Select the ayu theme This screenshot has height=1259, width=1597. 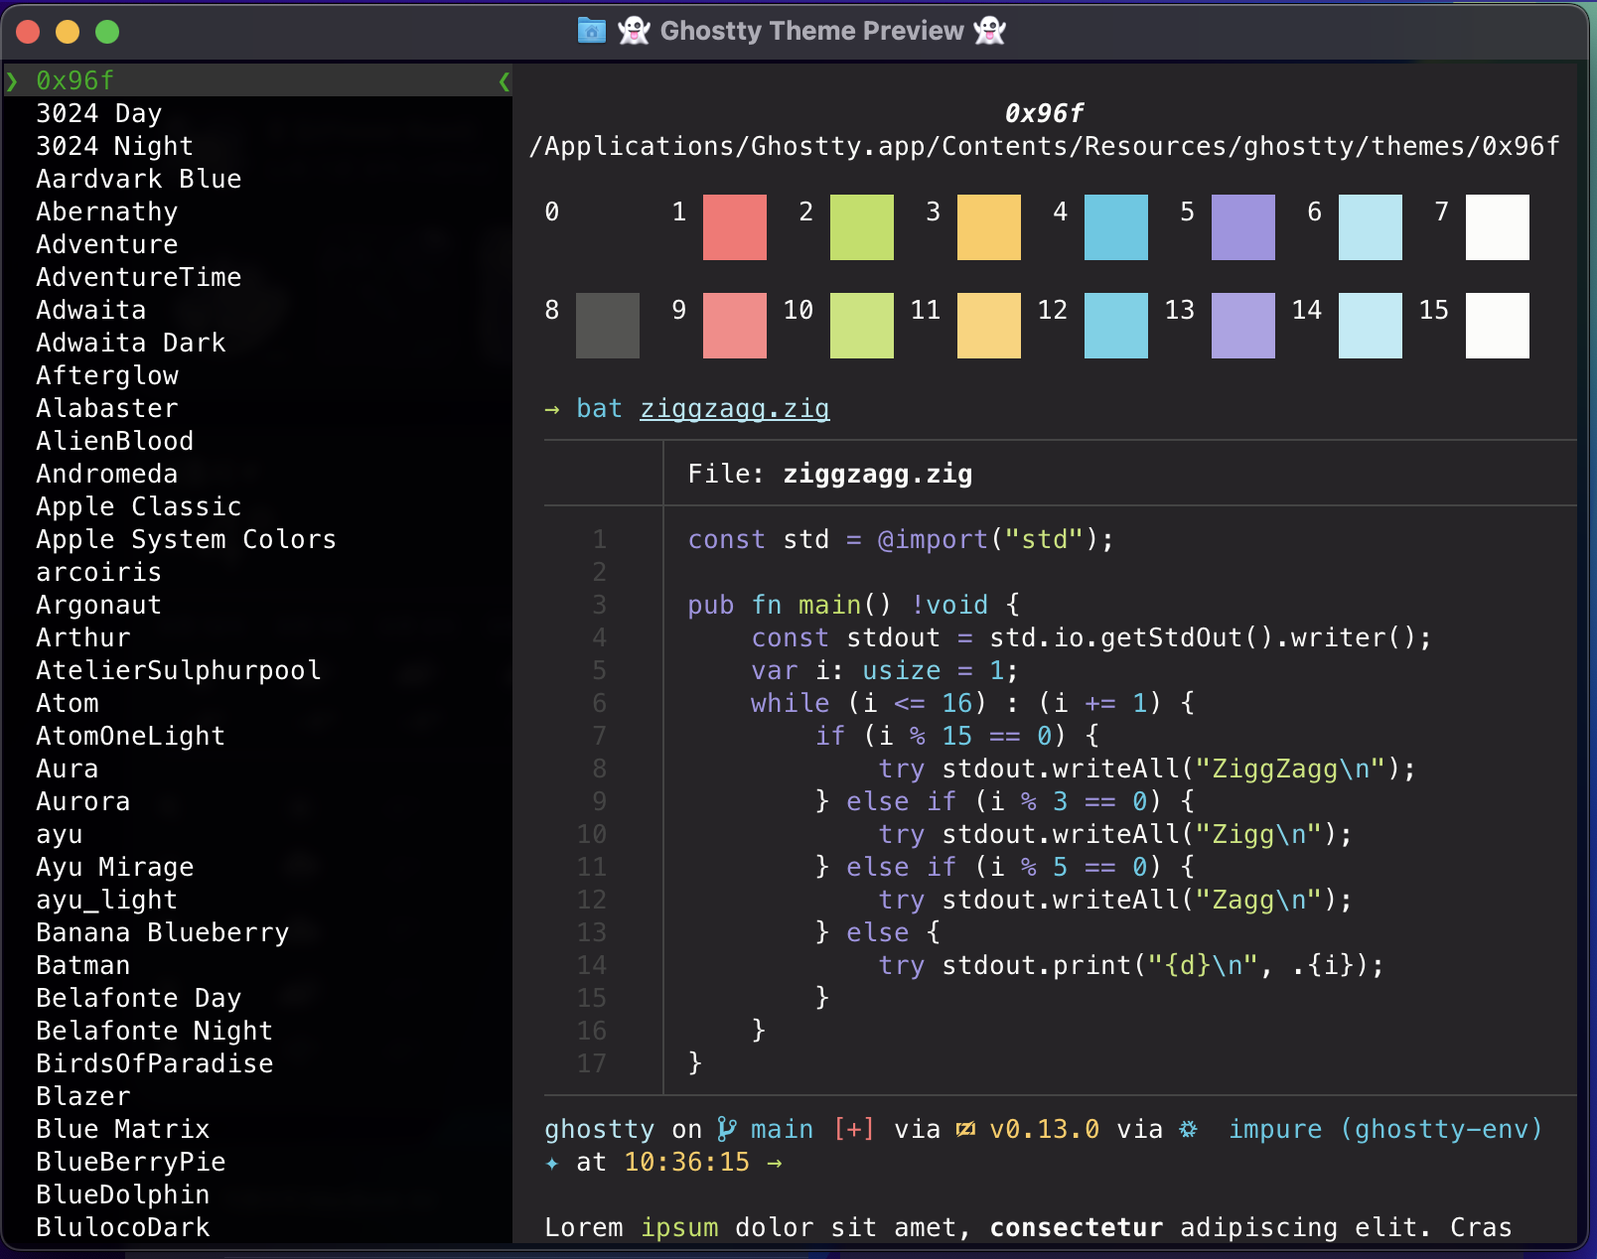(x=59, y=835)
